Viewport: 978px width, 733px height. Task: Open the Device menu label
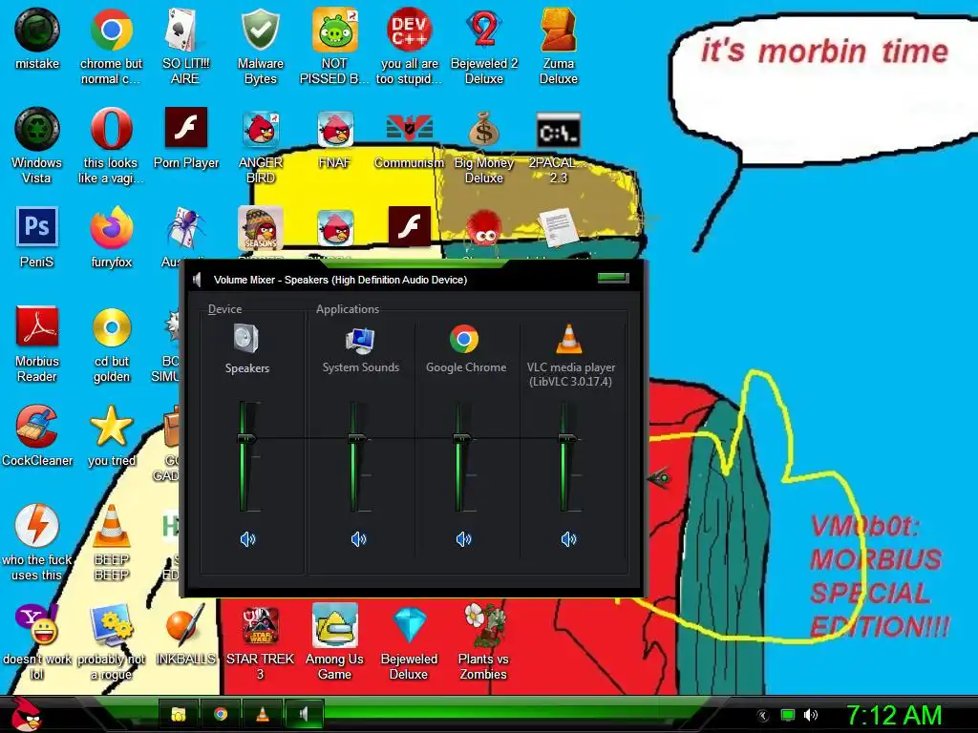pos(224,309)
